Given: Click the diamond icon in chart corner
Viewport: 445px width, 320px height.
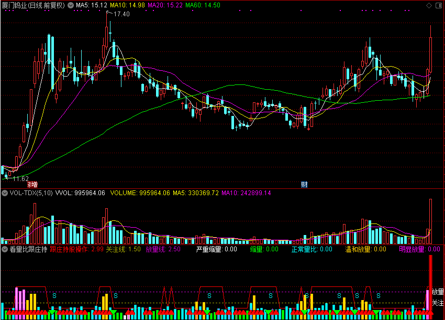Looking at the screenshot, I should coord(429,5).
